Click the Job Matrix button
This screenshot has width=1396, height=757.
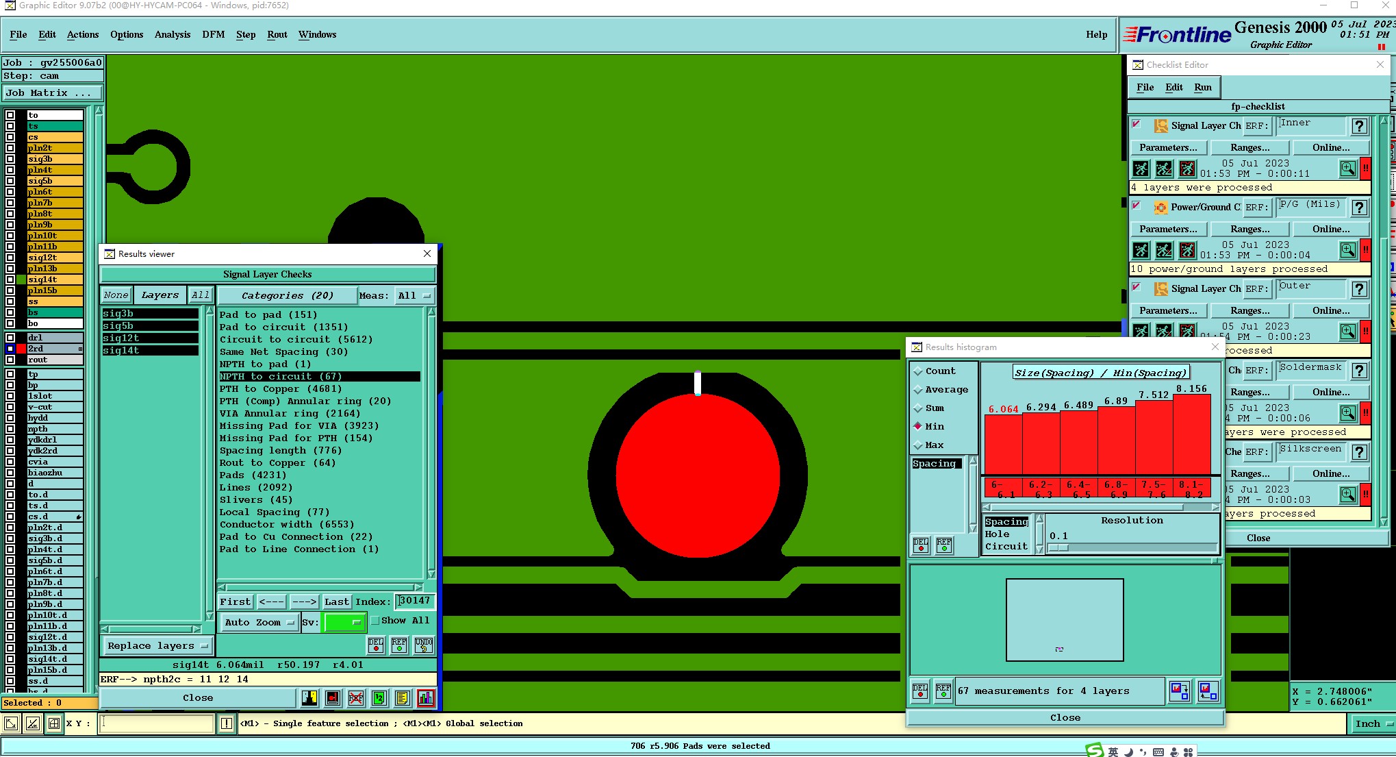point(52,93)
